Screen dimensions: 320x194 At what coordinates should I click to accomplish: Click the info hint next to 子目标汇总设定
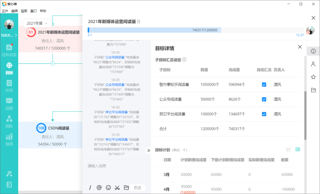pyautogui.click(x=184, y=60)
